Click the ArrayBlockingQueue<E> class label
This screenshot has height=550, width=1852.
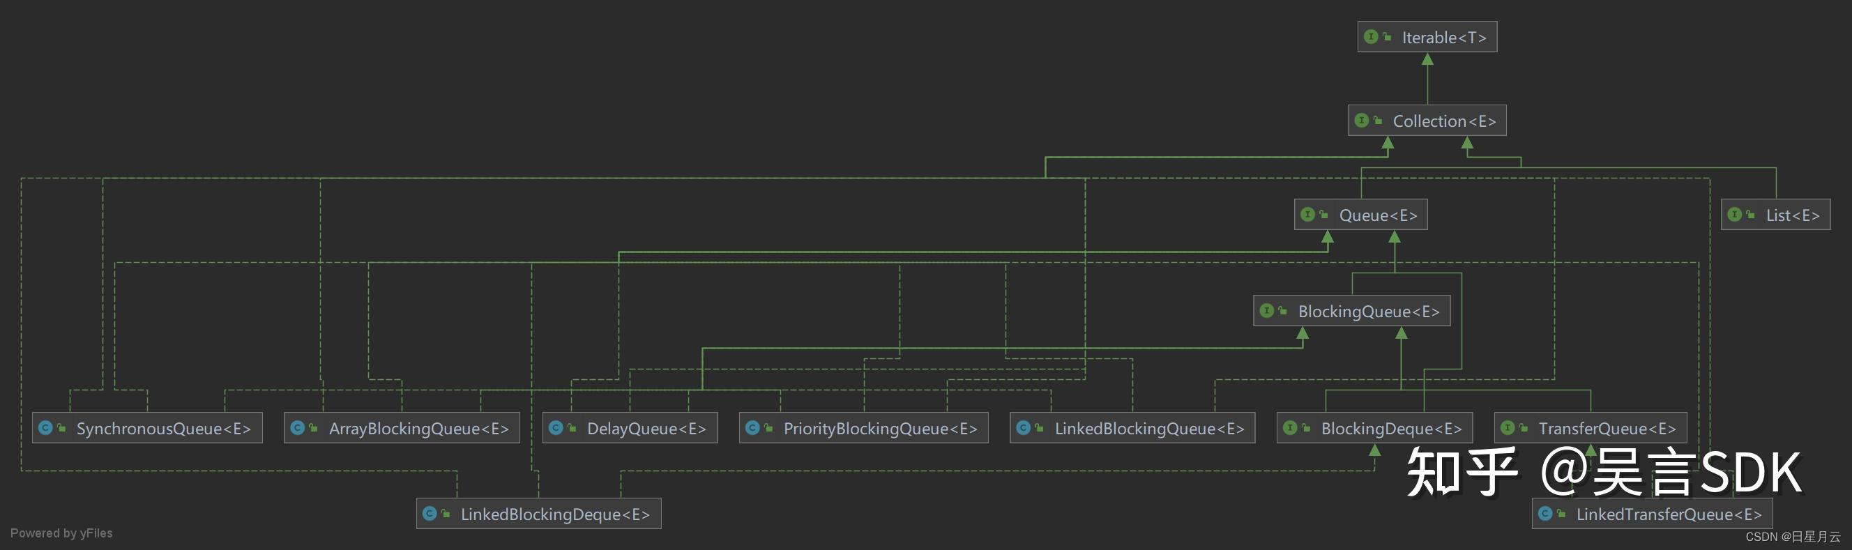419,429
